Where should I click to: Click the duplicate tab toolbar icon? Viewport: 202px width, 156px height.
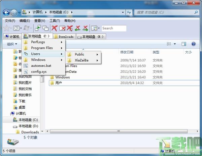pos(45,28)
